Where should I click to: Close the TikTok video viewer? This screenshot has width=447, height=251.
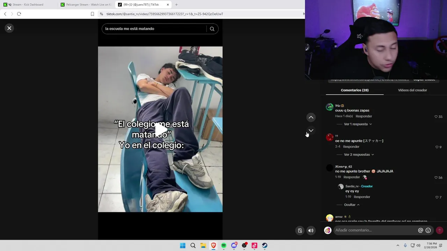9,28
